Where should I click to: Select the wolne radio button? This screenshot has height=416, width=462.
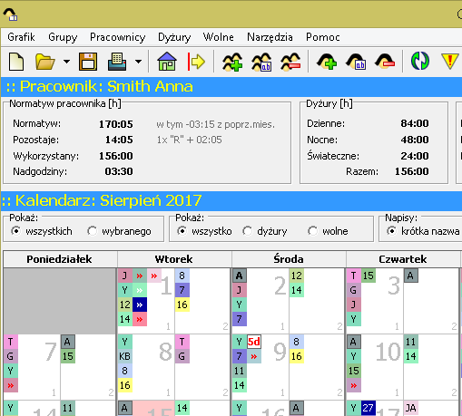pyautogui.click(x=312, y=231)
